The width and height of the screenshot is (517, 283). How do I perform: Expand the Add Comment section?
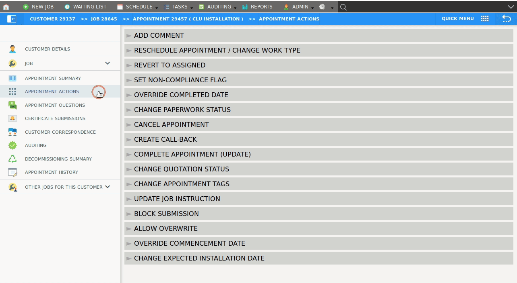coord(159,35)
